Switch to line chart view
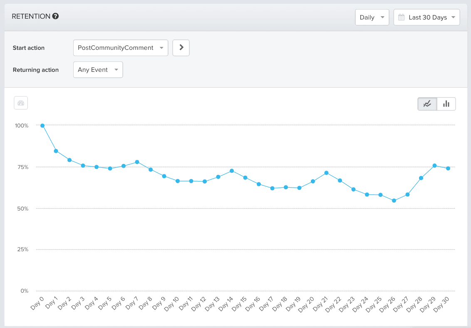 pyautogui.click(x=427, y=104)
